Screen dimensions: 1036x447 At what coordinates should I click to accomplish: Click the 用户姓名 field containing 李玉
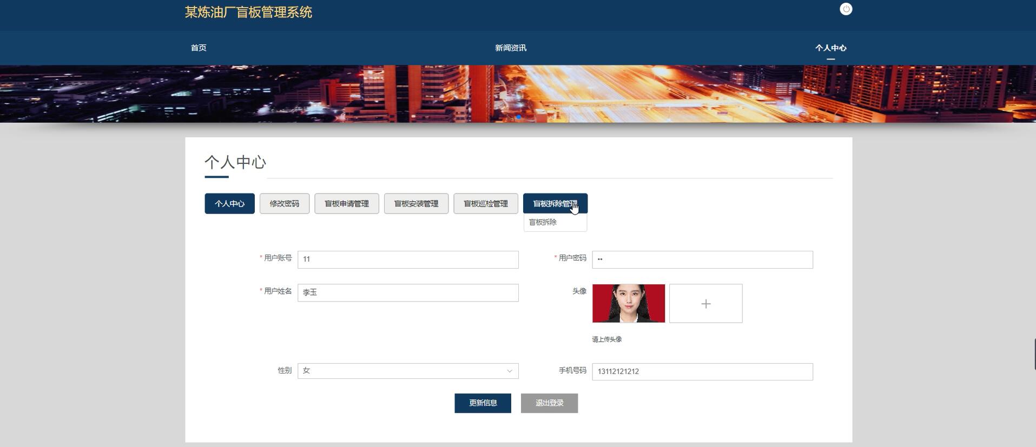point(408,292)
